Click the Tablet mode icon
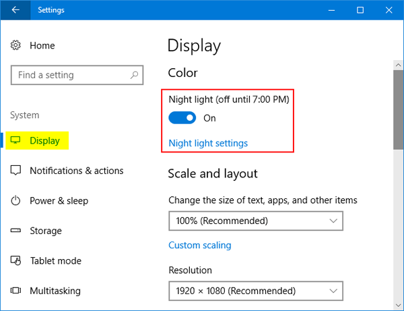This screenshot has width=404, height=311. tap(16, 260)
